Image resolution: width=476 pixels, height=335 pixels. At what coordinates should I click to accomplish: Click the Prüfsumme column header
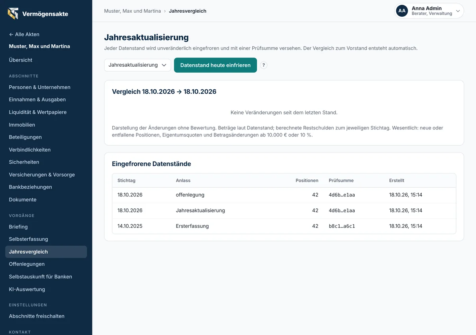pos(341,180)
